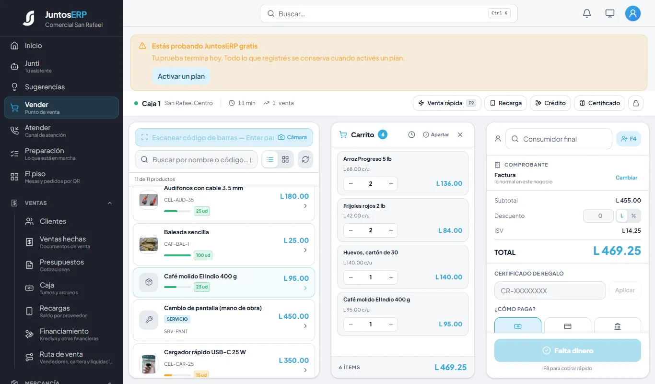Go to Inicio in sidebar

61,46
